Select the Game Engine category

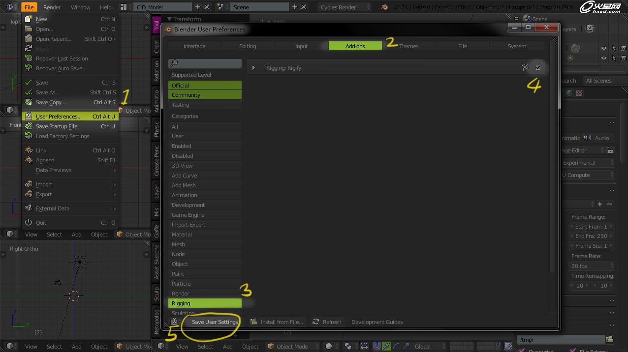point(205,215)
